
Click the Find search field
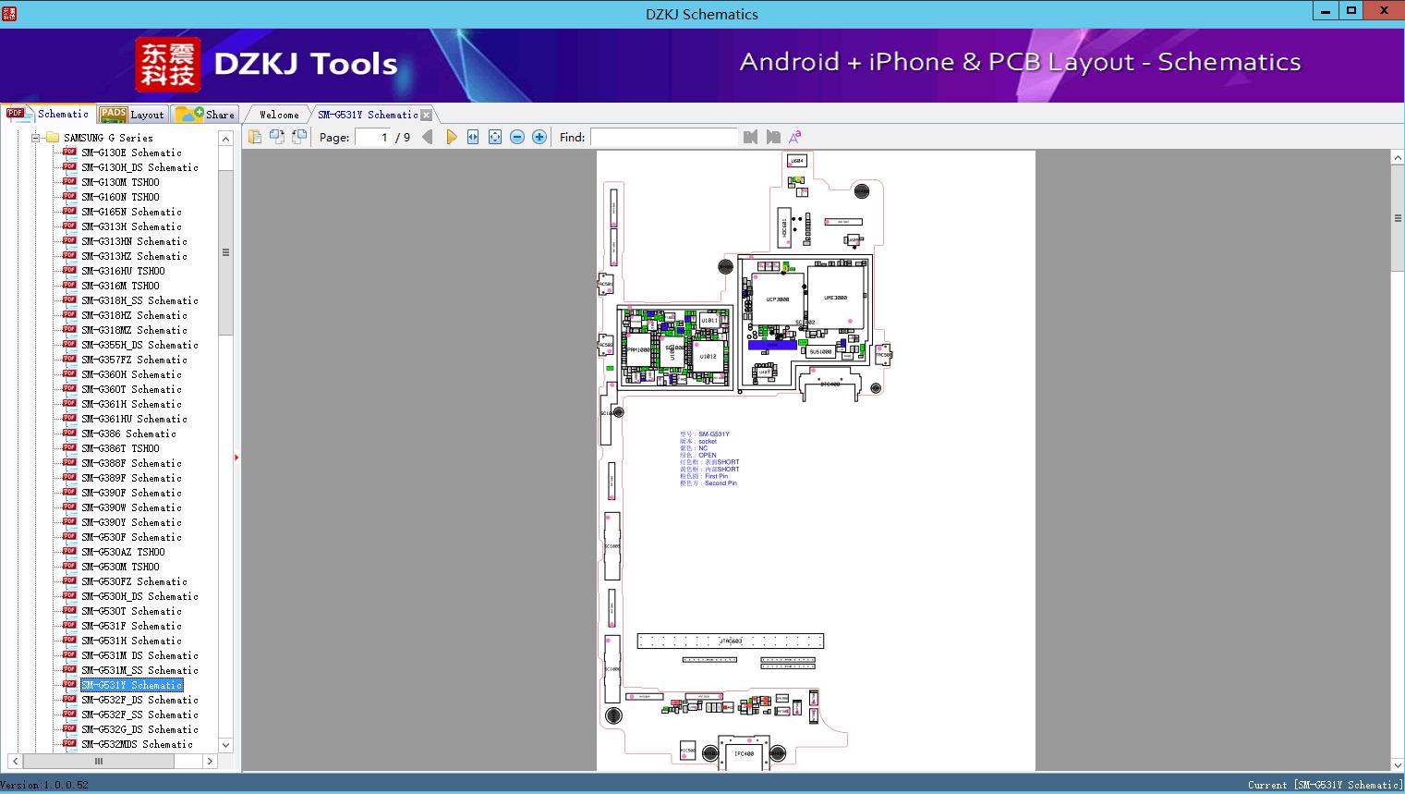pos(663,137)
